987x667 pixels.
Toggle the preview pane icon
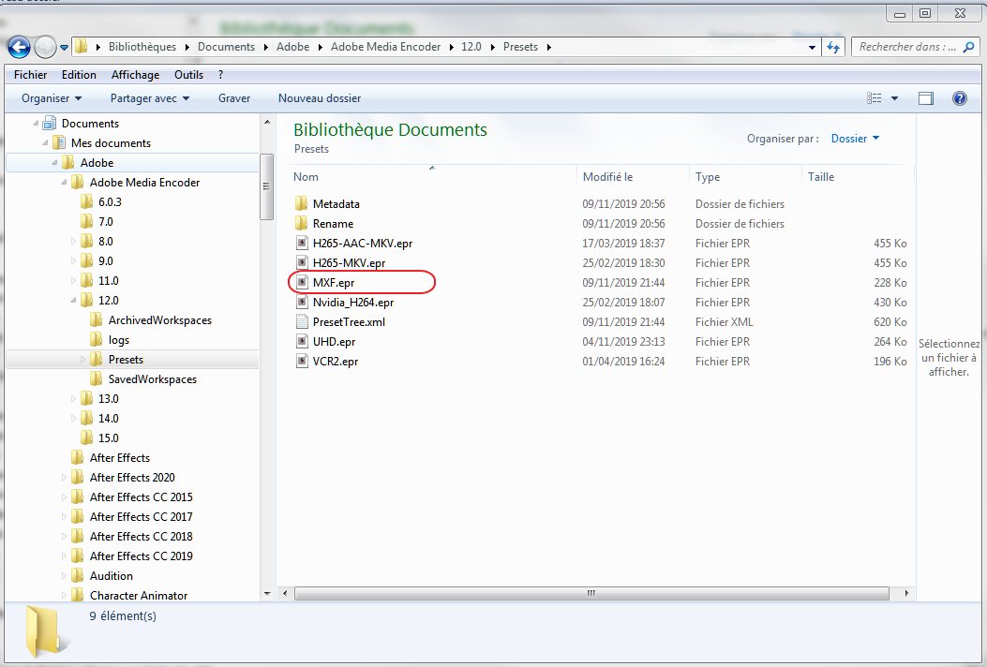926,98
